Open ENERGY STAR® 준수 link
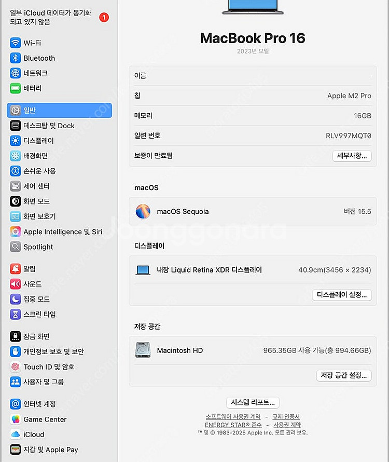 [x=233, y=425]
